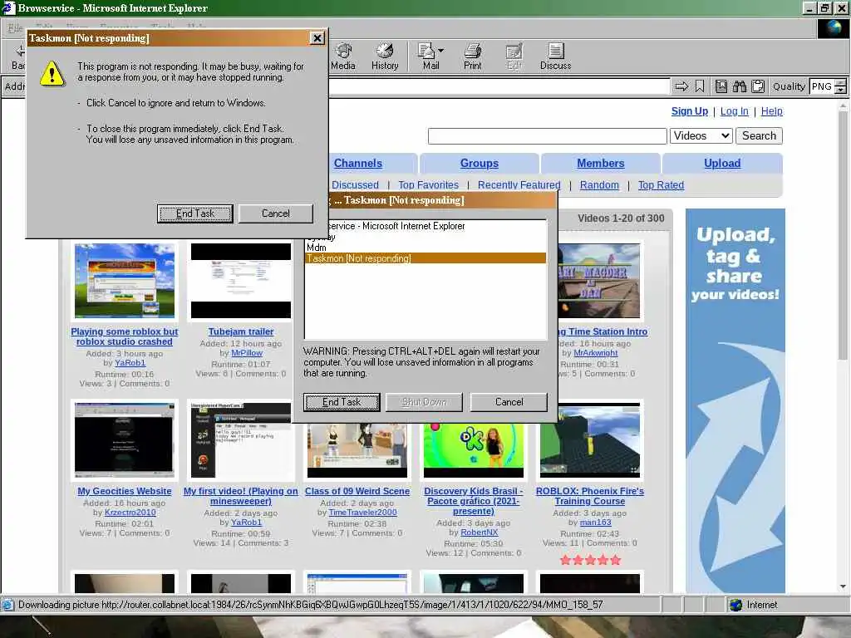Click the clipboard icon next to binoculars
The width and height of the screenshot is (851, 638).
tap(758, 86)
